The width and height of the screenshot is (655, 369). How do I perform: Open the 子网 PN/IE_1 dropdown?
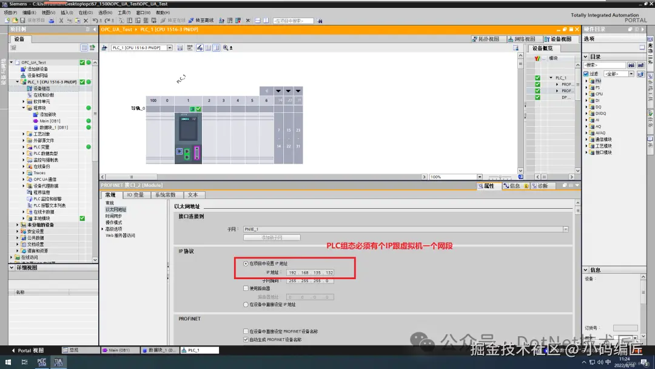(565, 229)
